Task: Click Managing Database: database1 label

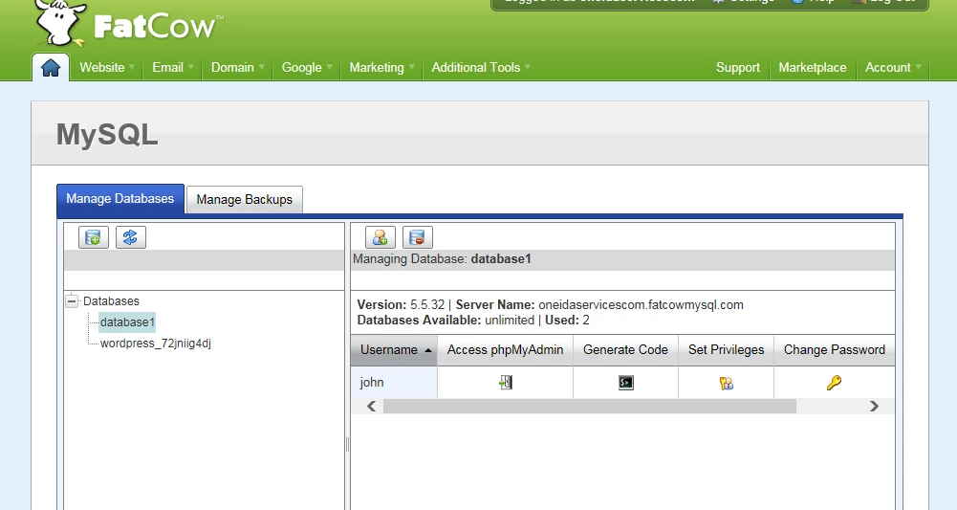Action: 442,259
